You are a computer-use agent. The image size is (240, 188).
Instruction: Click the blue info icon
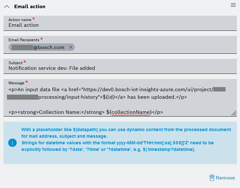point(12,143)
